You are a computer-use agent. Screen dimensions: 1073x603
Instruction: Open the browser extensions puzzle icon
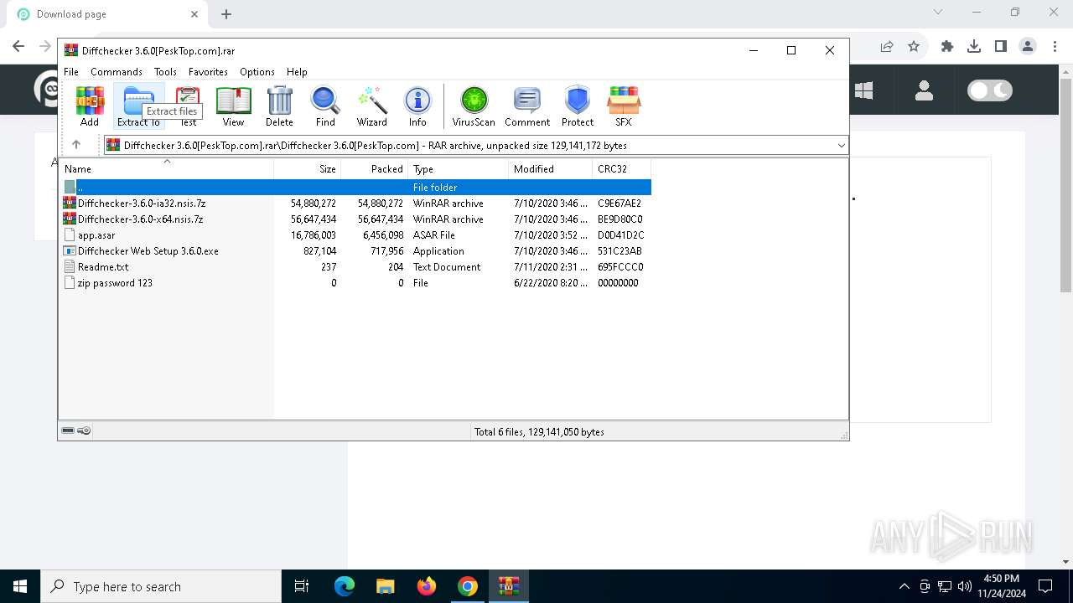947,46
